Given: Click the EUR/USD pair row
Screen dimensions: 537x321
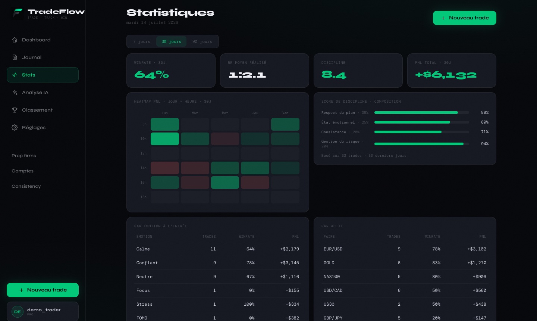Looking at the screenshot, I should click(x=405, y=249).
